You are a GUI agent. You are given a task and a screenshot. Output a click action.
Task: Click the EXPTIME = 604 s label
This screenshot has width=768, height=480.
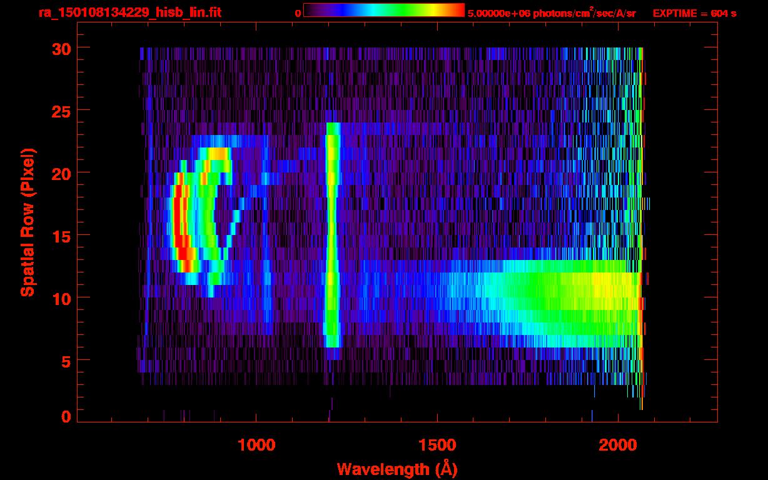[x=694, y=13]
